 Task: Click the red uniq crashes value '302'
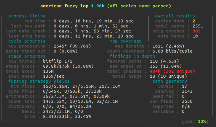pyautogui.click(x=196, y=31)
